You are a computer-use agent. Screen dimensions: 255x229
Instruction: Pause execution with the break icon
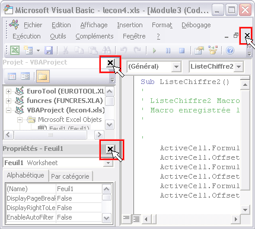tap(168, 51)
